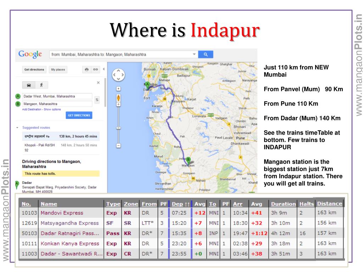Screen dimensions: 363x272
Task: Select the car driving mode icon
Action: pos(29,85)
